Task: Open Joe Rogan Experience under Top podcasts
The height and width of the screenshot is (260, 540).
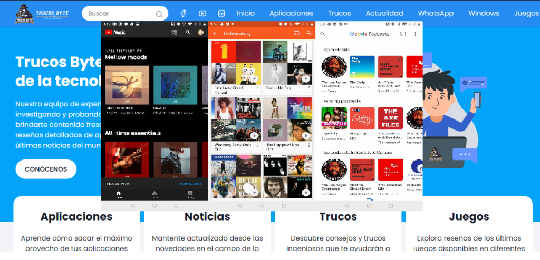Action: [334, 67]
